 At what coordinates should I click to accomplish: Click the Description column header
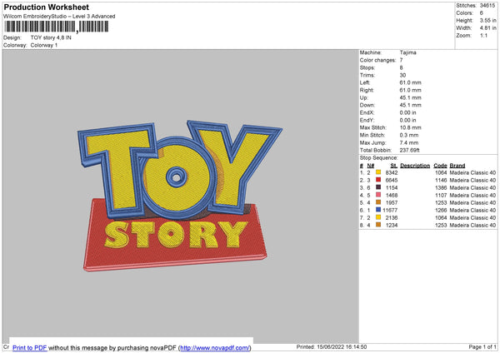point(415,166)
